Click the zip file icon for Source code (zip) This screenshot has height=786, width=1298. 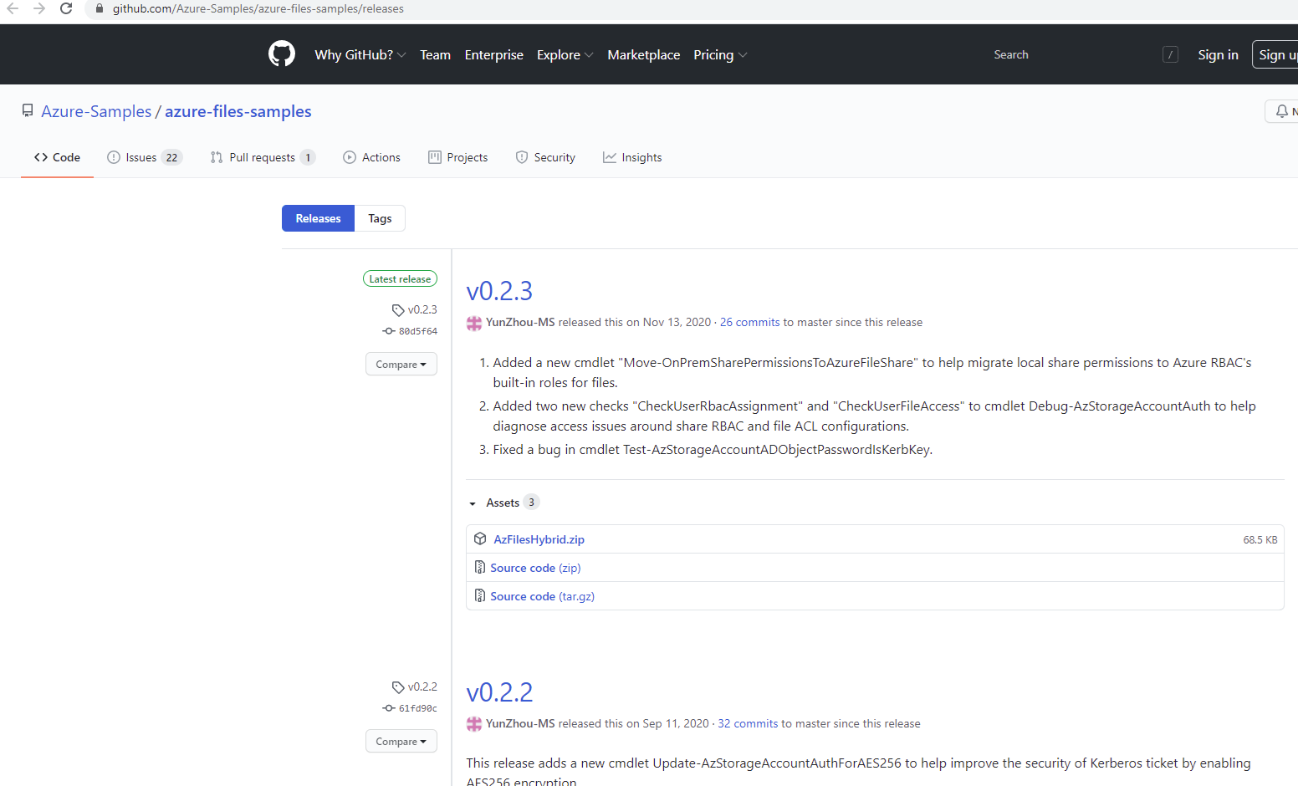tap(480, 567)
